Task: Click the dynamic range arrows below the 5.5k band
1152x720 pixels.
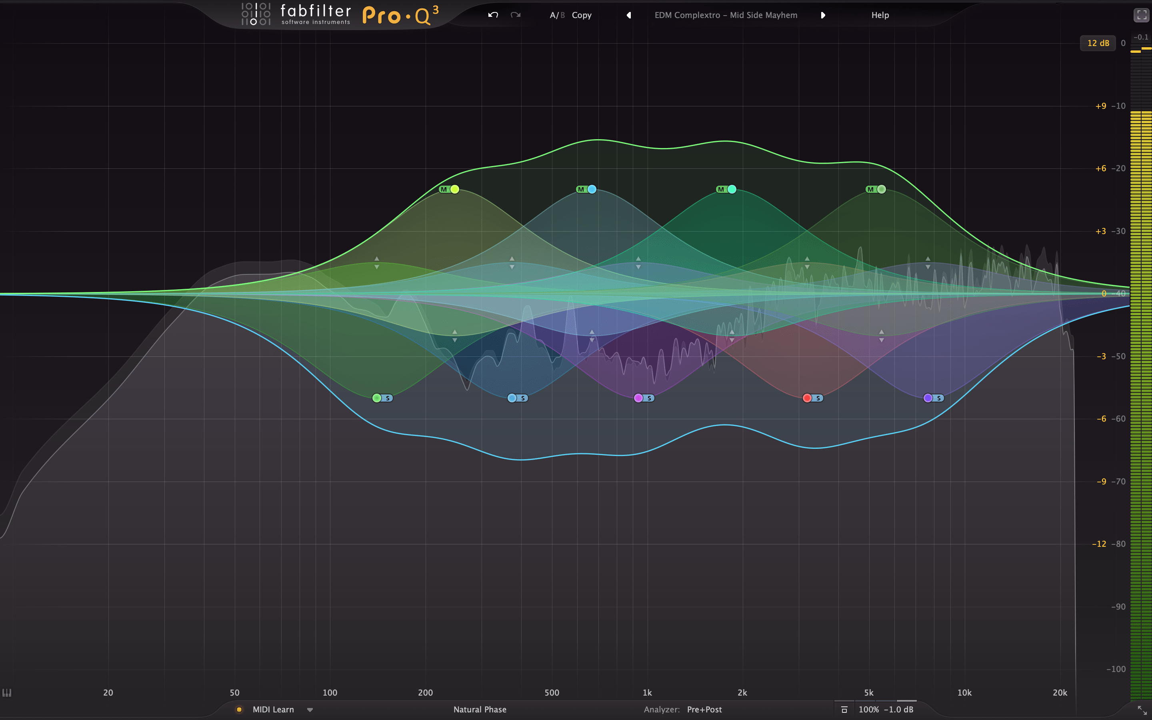Action: pyautogui.click(x=881, y=336)
